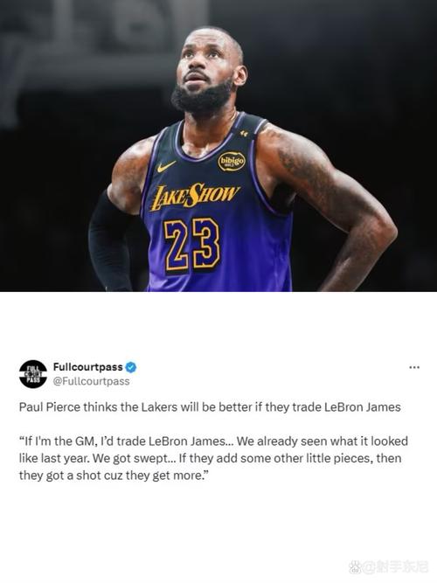This screenshot has height=583, width=437.
Task: Click the quote line beginning If I'm the GM
Action: point(213,441)
